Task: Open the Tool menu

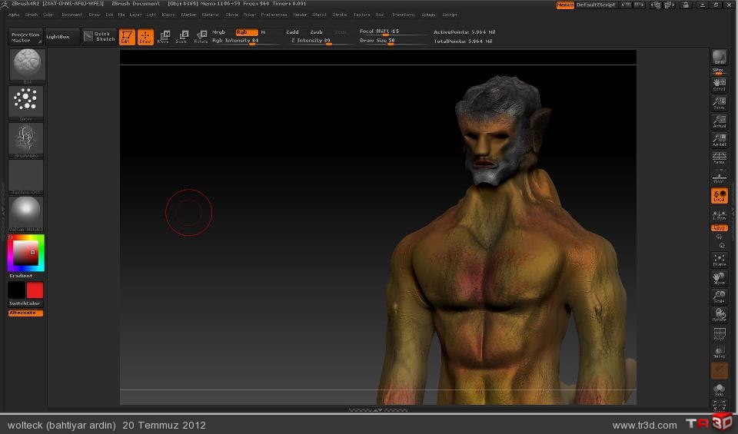Action: tap(381, 15)
